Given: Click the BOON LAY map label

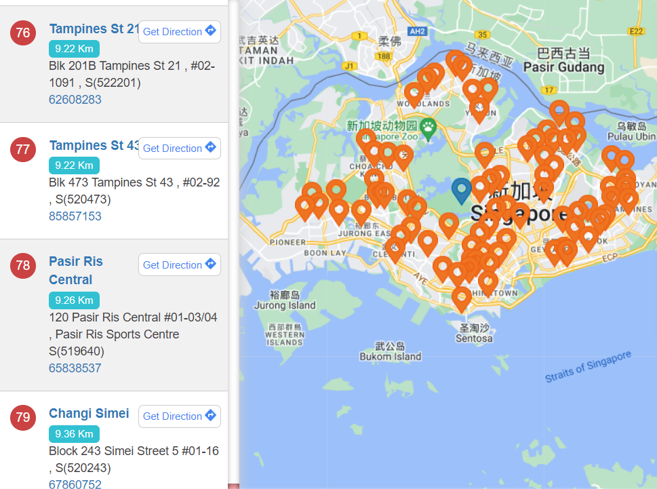Looking at the screenshot, I should [325, 253].
